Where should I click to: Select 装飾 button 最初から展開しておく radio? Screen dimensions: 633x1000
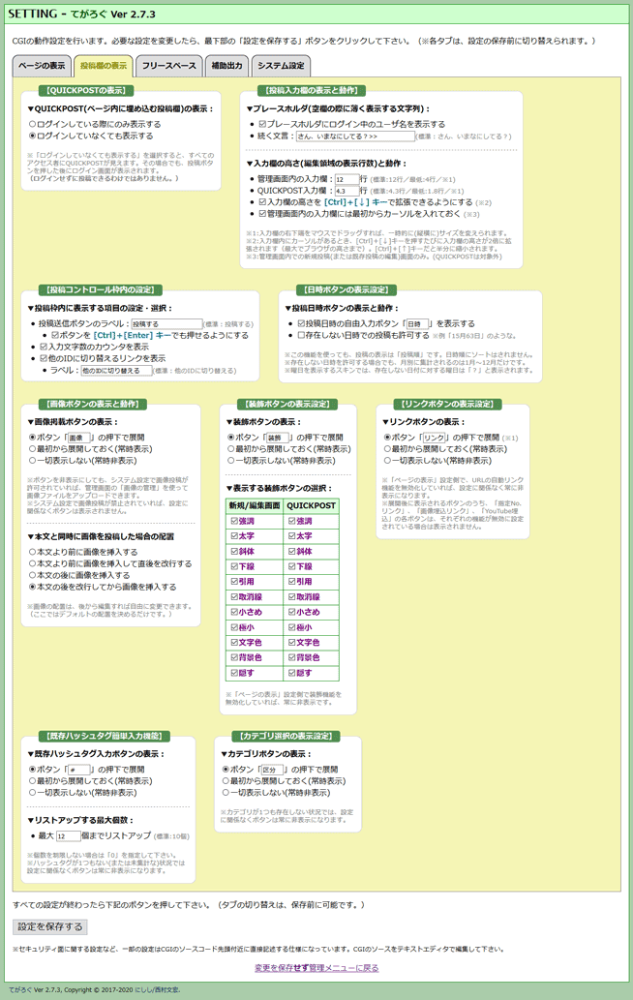[231, 449]
